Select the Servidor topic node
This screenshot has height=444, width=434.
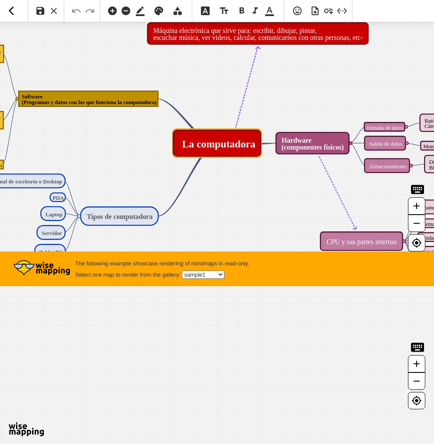point(51,233)
